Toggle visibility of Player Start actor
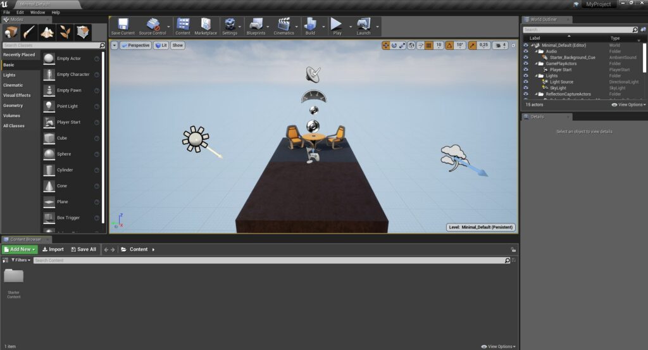 click(526, 70)
